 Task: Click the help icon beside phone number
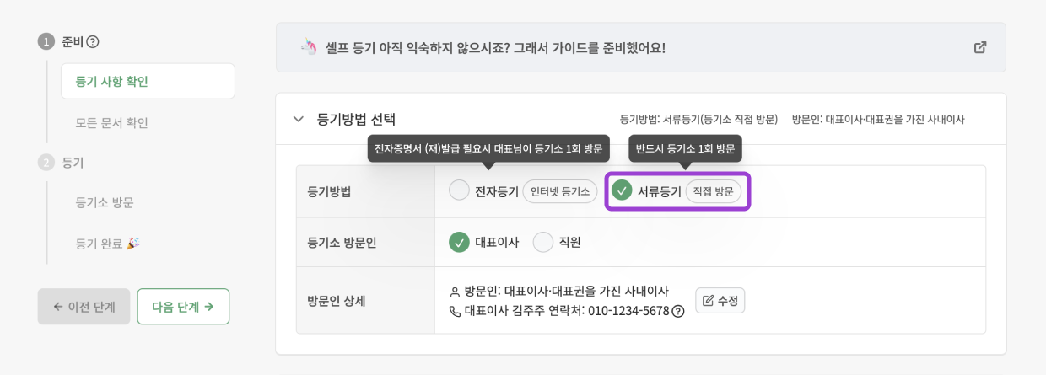point(678,311)
